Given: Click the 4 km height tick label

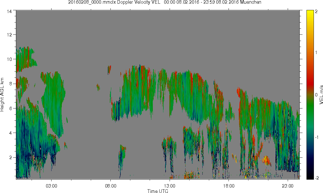Looking at the screenshot, I should click(x=11, y=133).
